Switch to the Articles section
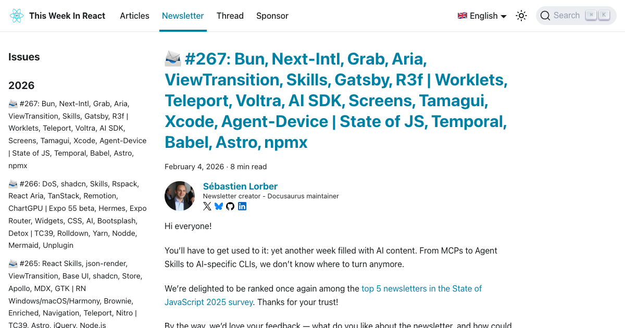This screenshot has height=328, width=625. click(134, 16)
